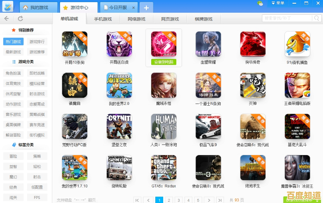Go to page 3 in pagination
The width and height of the screenshot is (323, 203).
coord(179,200)
